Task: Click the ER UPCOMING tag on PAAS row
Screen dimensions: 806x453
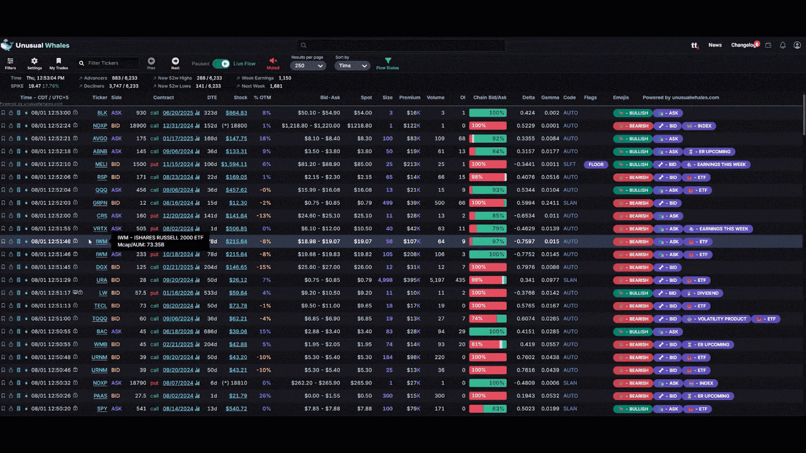Action: point(709,396)
